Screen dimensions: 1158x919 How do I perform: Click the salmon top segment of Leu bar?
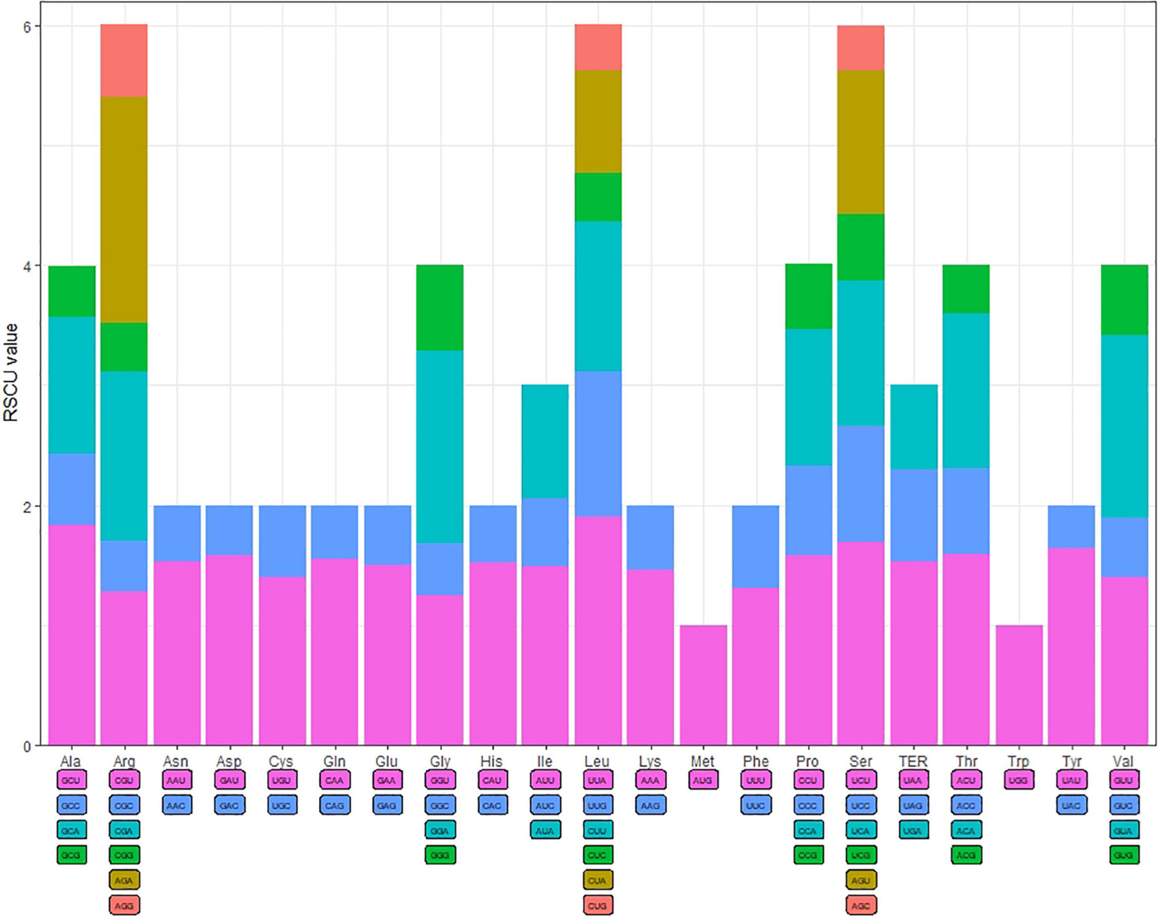click(x=598, y=47)
